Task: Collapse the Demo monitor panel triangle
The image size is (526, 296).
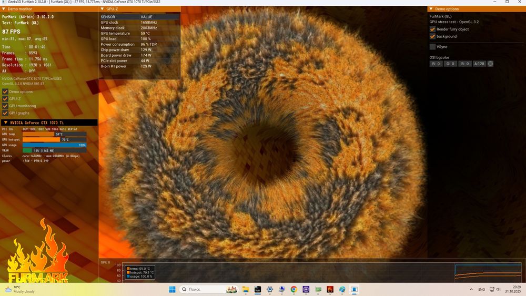Action: click(4, 9)
